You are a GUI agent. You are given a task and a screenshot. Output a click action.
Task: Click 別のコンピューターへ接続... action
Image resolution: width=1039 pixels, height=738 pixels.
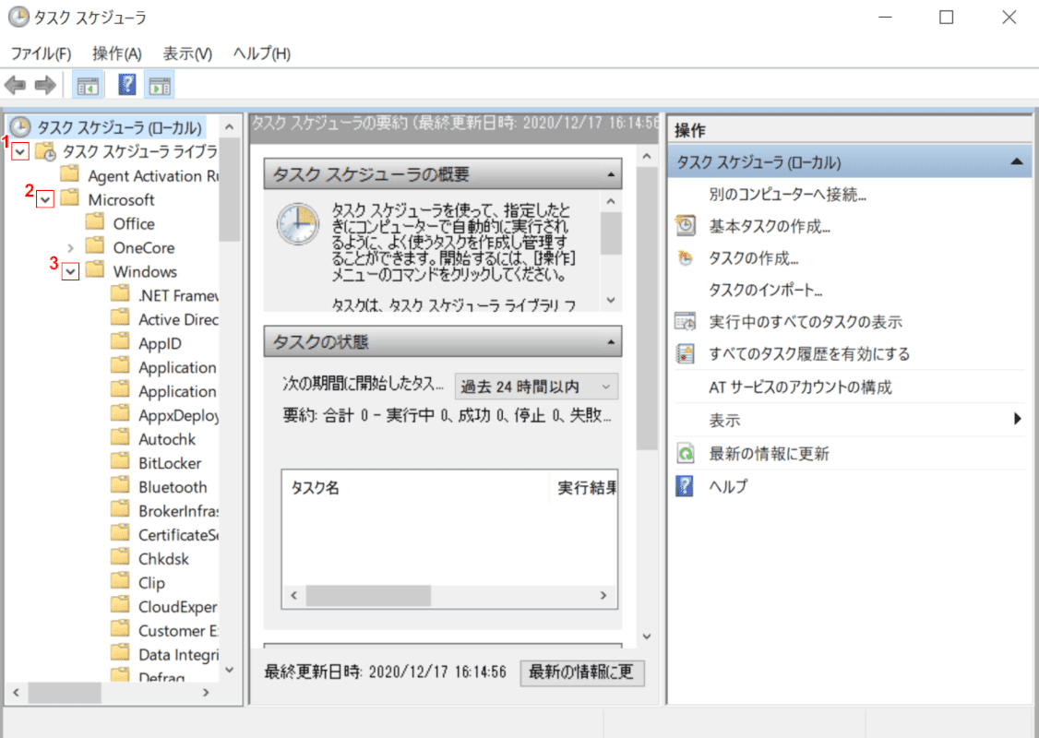(x=787, y=194)
